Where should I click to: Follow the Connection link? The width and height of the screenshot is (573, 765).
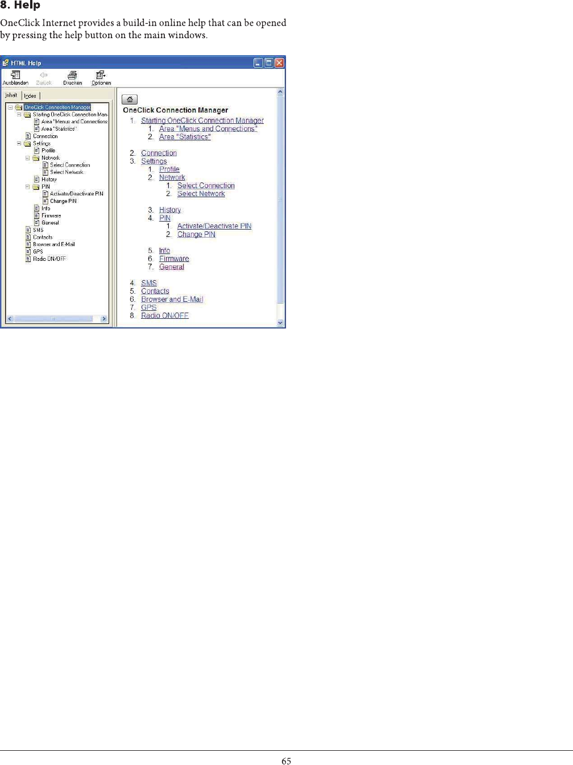pyautogui.click(x=159, y=153)
